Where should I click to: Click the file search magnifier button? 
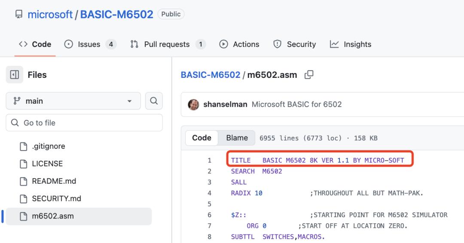pos(154,101)
